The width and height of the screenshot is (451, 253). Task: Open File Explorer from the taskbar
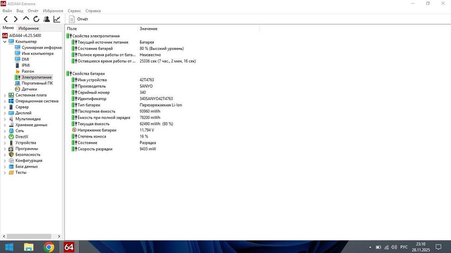click(x=28, y=247)
